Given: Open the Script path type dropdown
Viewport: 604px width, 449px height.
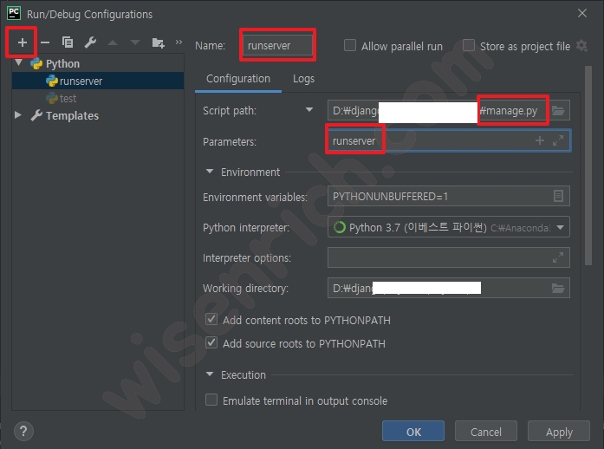Looking at the screenshot, I should point(309,110).
